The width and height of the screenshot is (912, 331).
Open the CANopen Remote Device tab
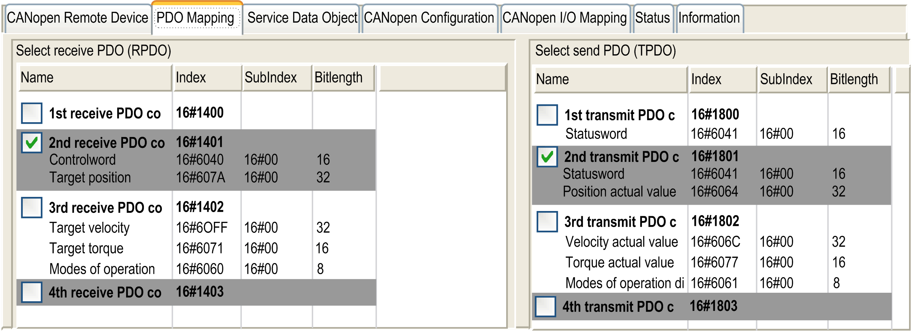pos(77,18)
